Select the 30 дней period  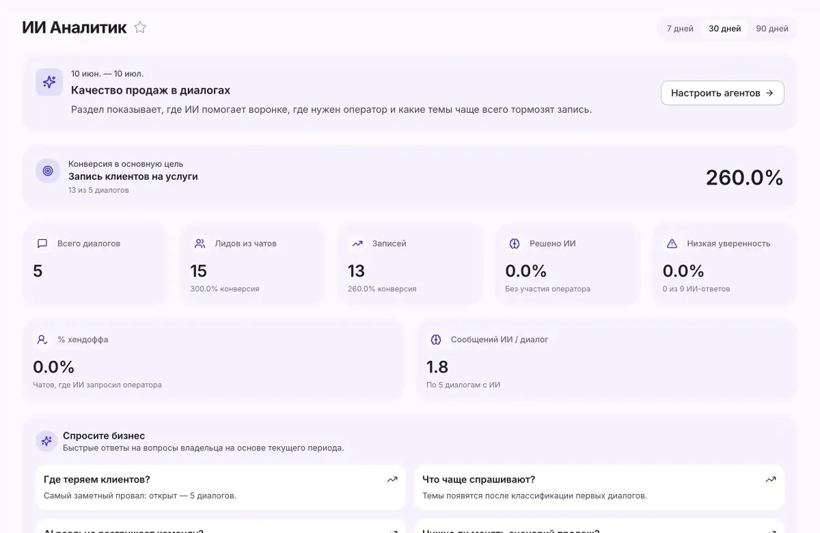coord(725,29)
